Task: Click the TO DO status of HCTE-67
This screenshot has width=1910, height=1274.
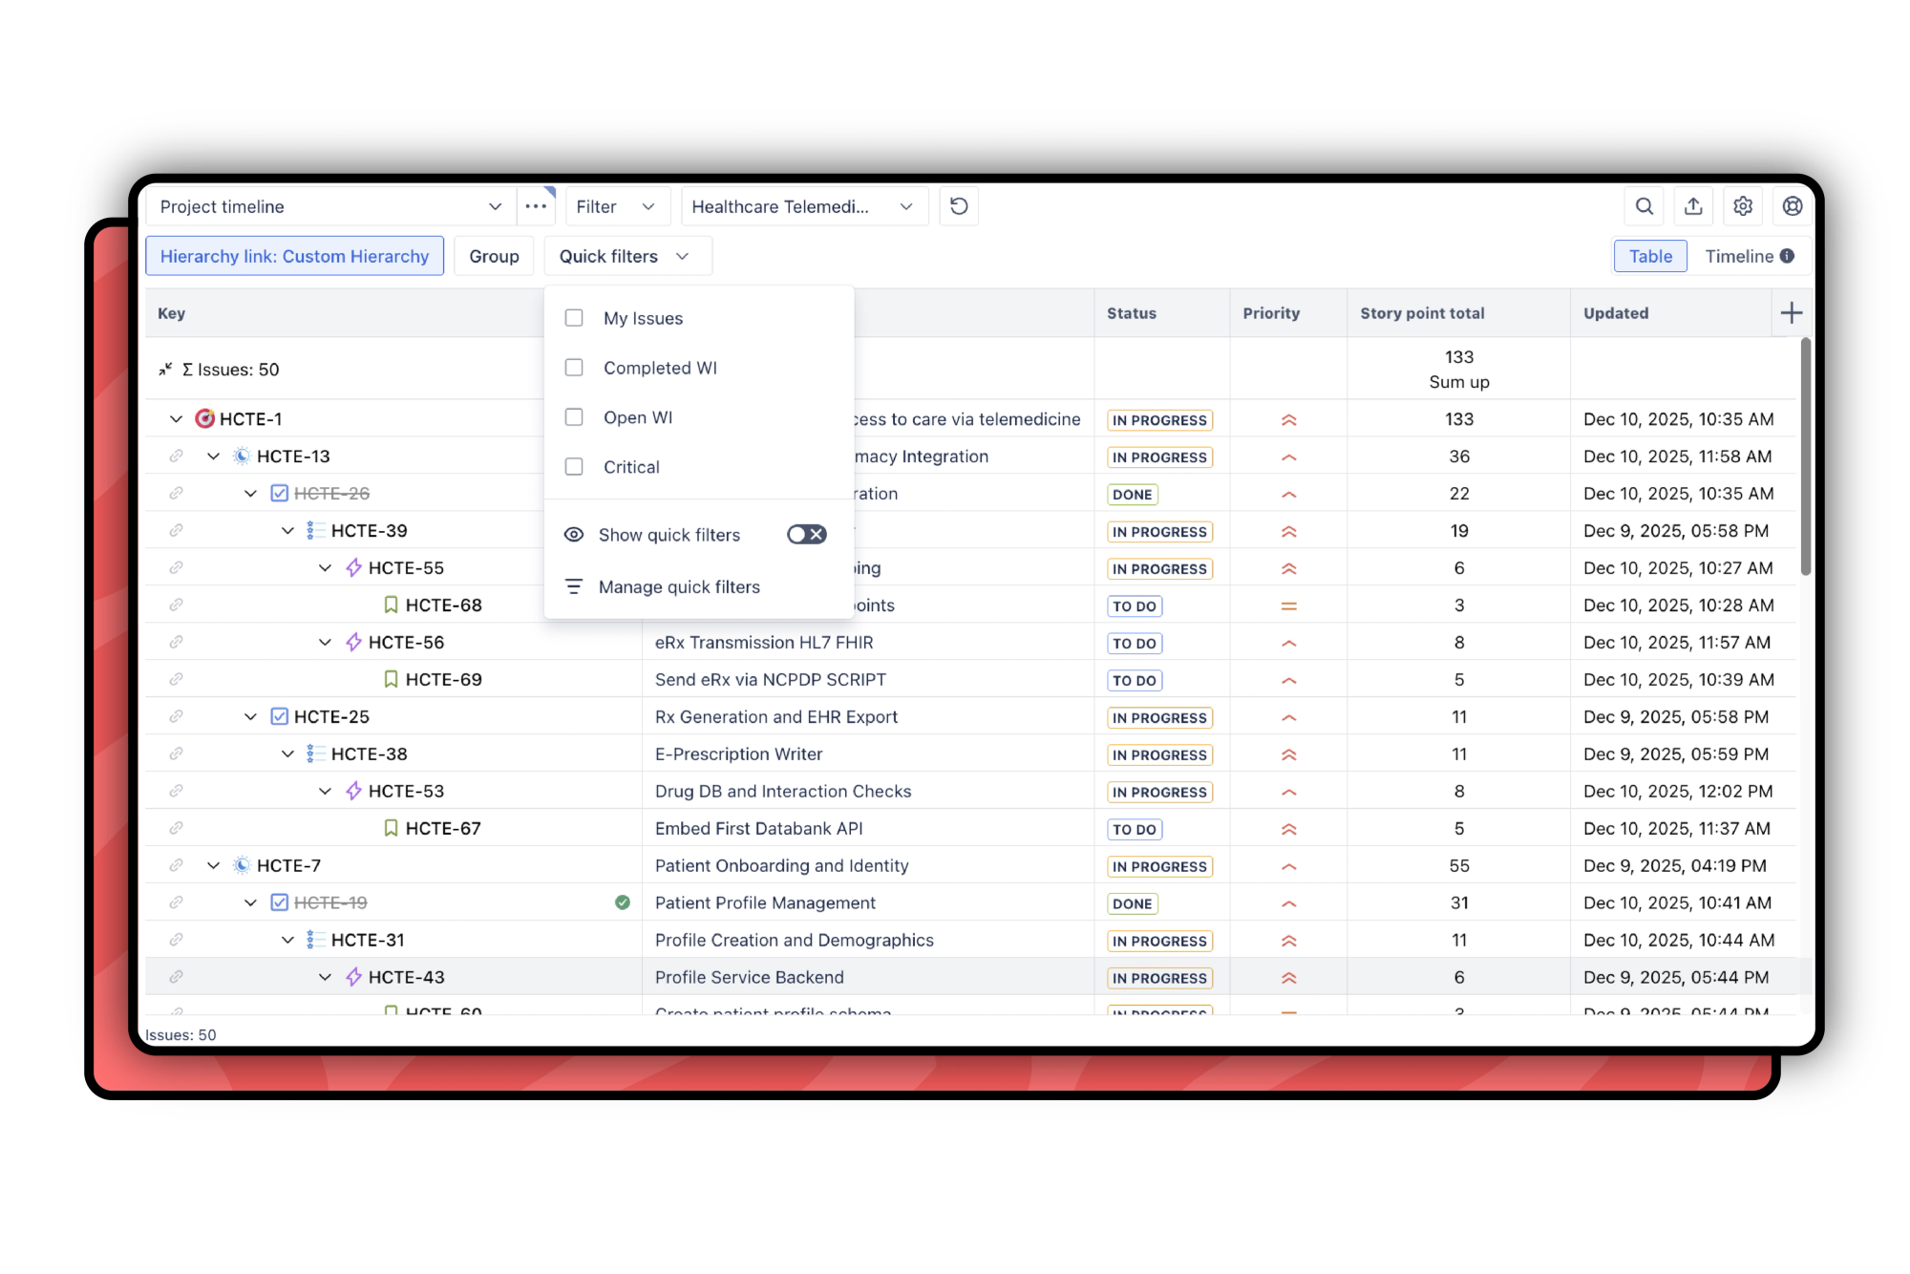Action: click(x=1134, y=829)
